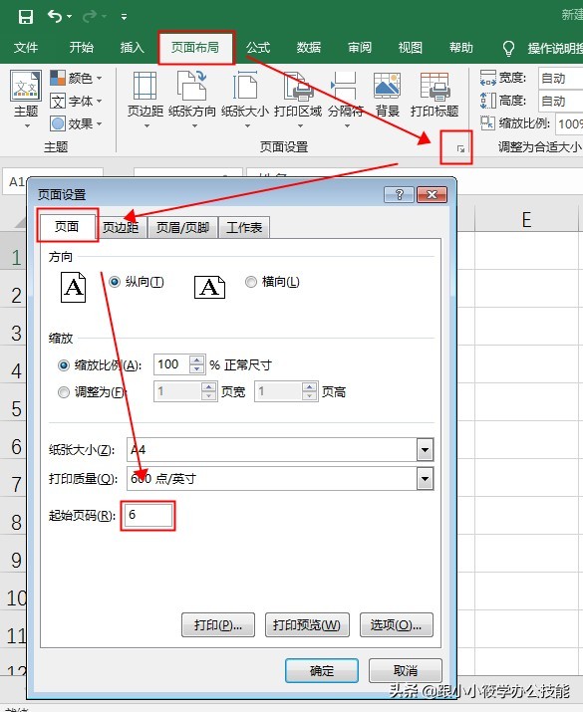Select the 纵向 portrait radio button
The image size is (583, 712).
click(x=114, y=282)
